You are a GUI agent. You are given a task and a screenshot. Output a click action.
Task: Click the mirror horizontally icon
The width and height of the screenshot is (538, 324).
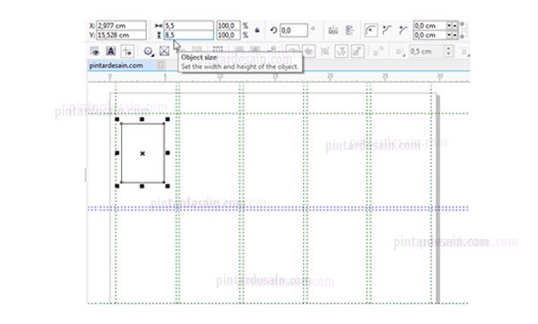click(333, 31)
